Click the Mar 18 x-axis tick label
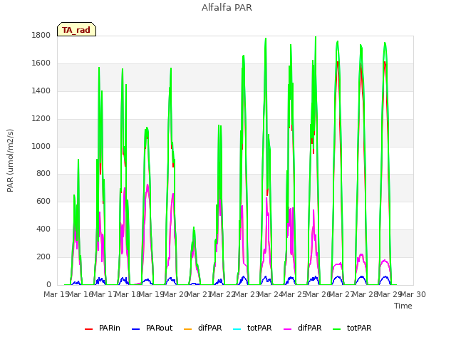456x342 pixels. 128,294
